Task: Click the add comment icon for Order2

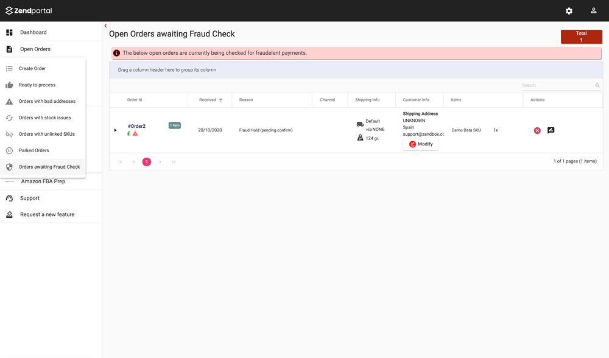Action: tap(551, 130)
